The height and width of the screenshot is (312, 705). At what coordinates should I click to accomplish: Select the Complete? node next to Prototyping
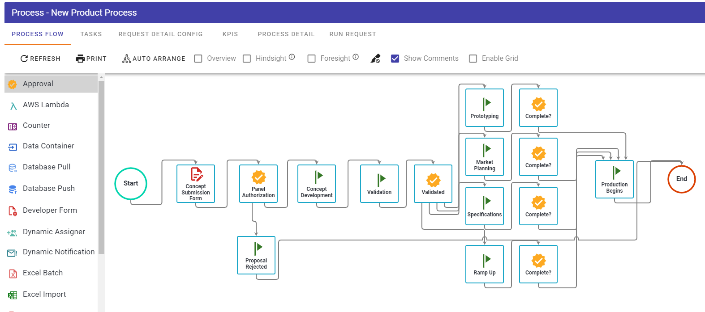(x=538, y=108)
